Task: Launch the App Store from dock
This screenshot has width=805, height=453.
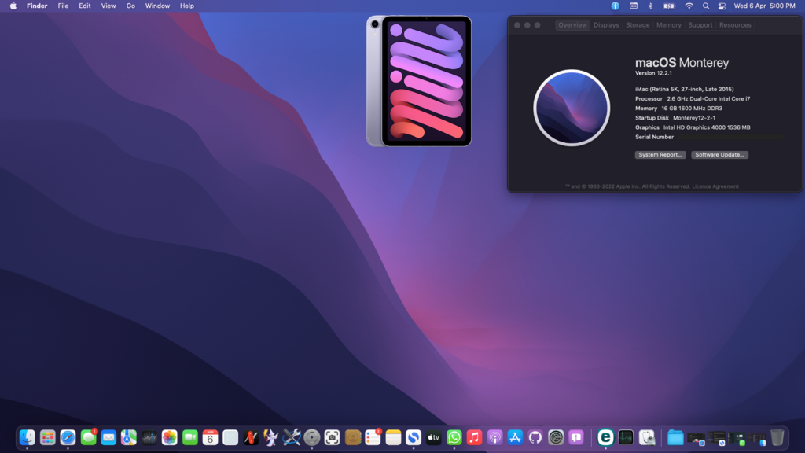Action: (515, 437)
